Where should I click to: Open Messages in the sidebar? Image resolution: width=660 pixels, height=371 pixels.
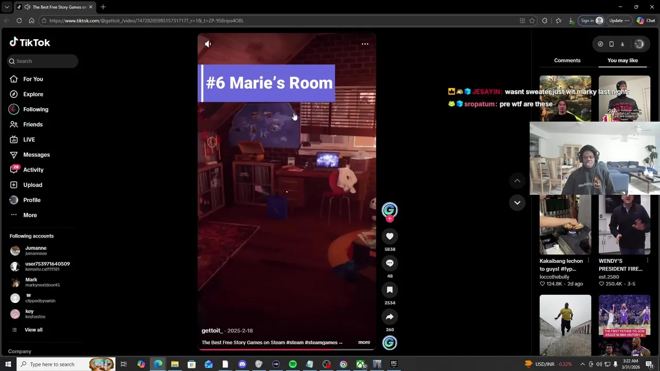(x=37, y=155)
